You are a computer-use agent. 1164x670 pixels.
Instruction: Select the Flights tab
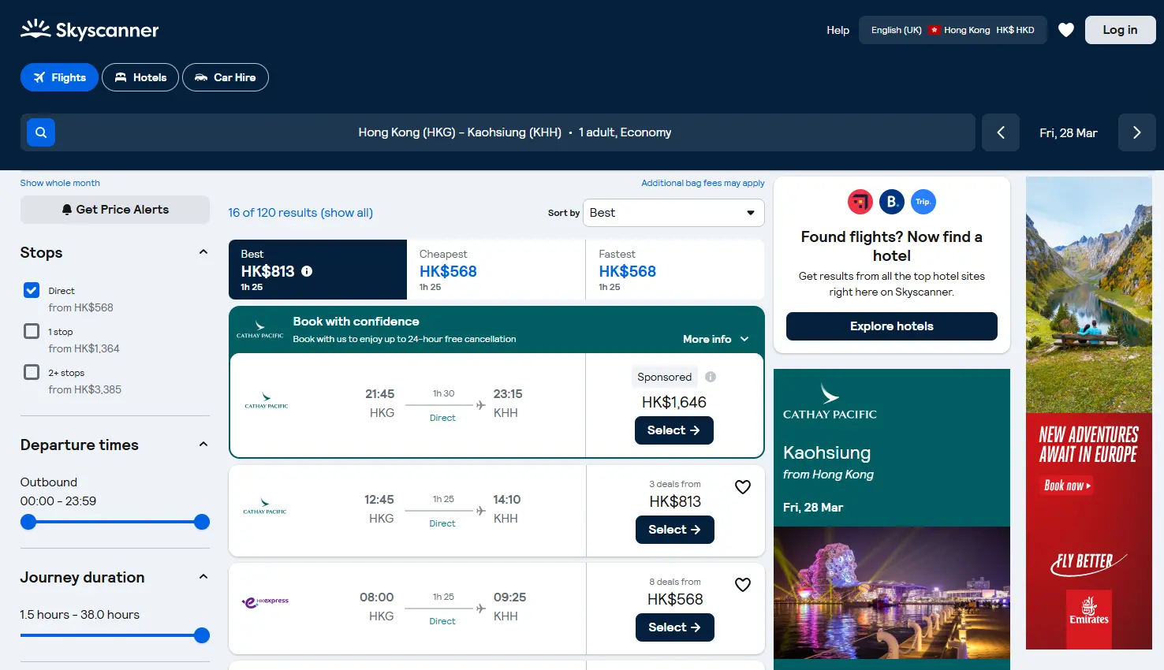59,77
